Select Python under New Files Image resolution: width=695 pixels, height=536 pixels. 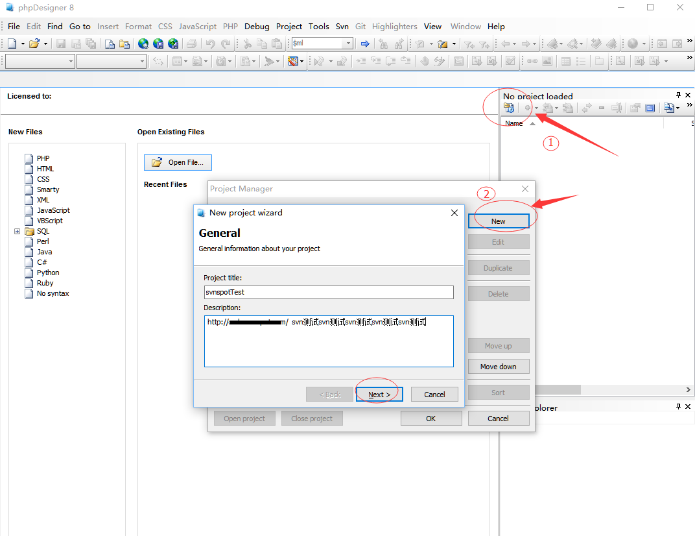click(x=48, y=273)
